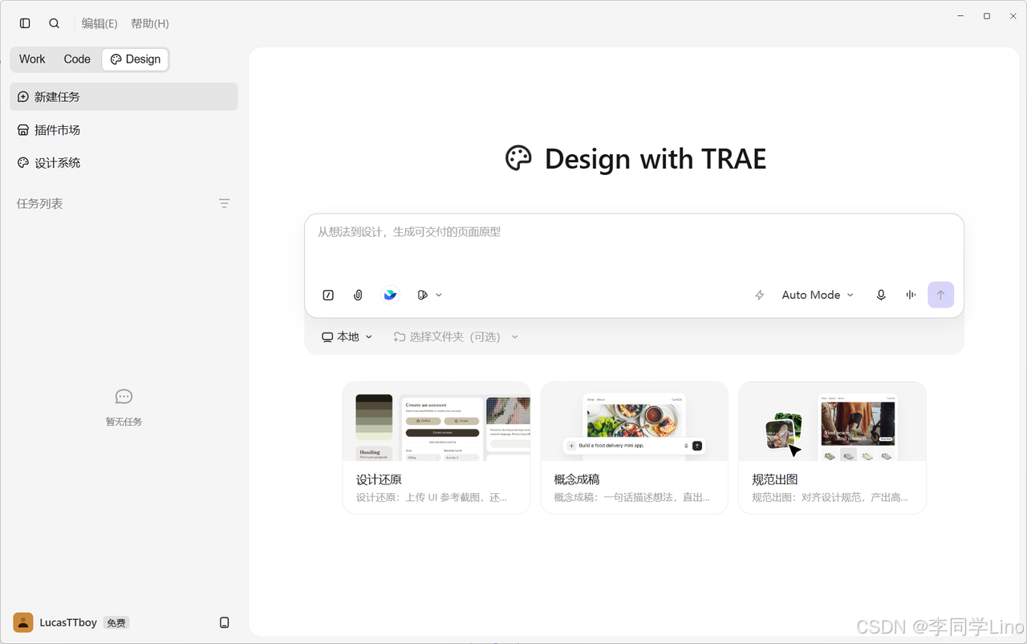Image resolution: width=1027 pixels, height=644 pixels.
Task: Open the 设计系统 design system page
Action: [124, 162]
